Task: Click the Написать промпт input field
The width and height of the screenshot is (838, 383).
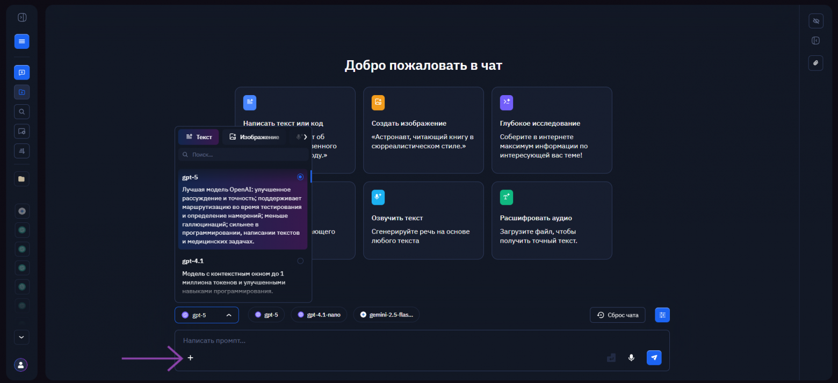Action: [x=376, y=340]
